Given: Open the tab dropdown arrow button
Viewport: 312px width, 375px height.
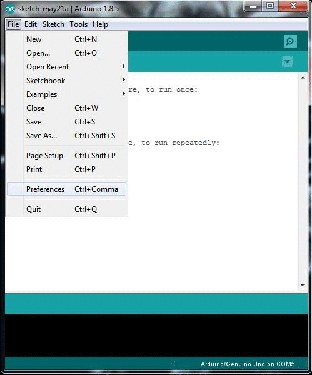Looking at the screenshot, I should 287,62.
